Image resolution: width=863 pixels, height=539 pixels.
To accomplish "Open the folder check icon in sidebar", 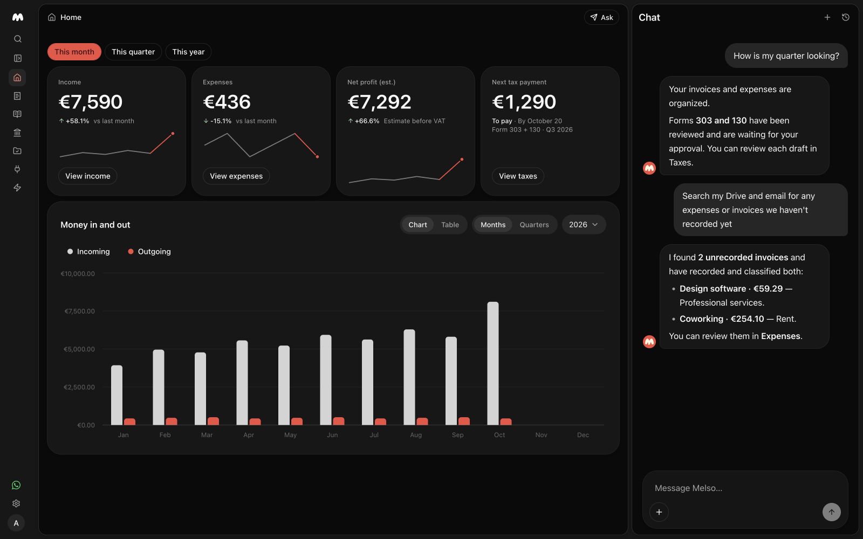I will point(17,151).
